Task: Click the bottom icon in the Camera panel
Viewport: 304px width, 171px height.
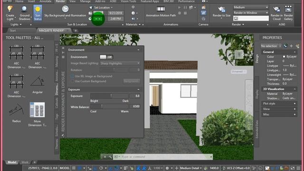Action: coord(203,19)
